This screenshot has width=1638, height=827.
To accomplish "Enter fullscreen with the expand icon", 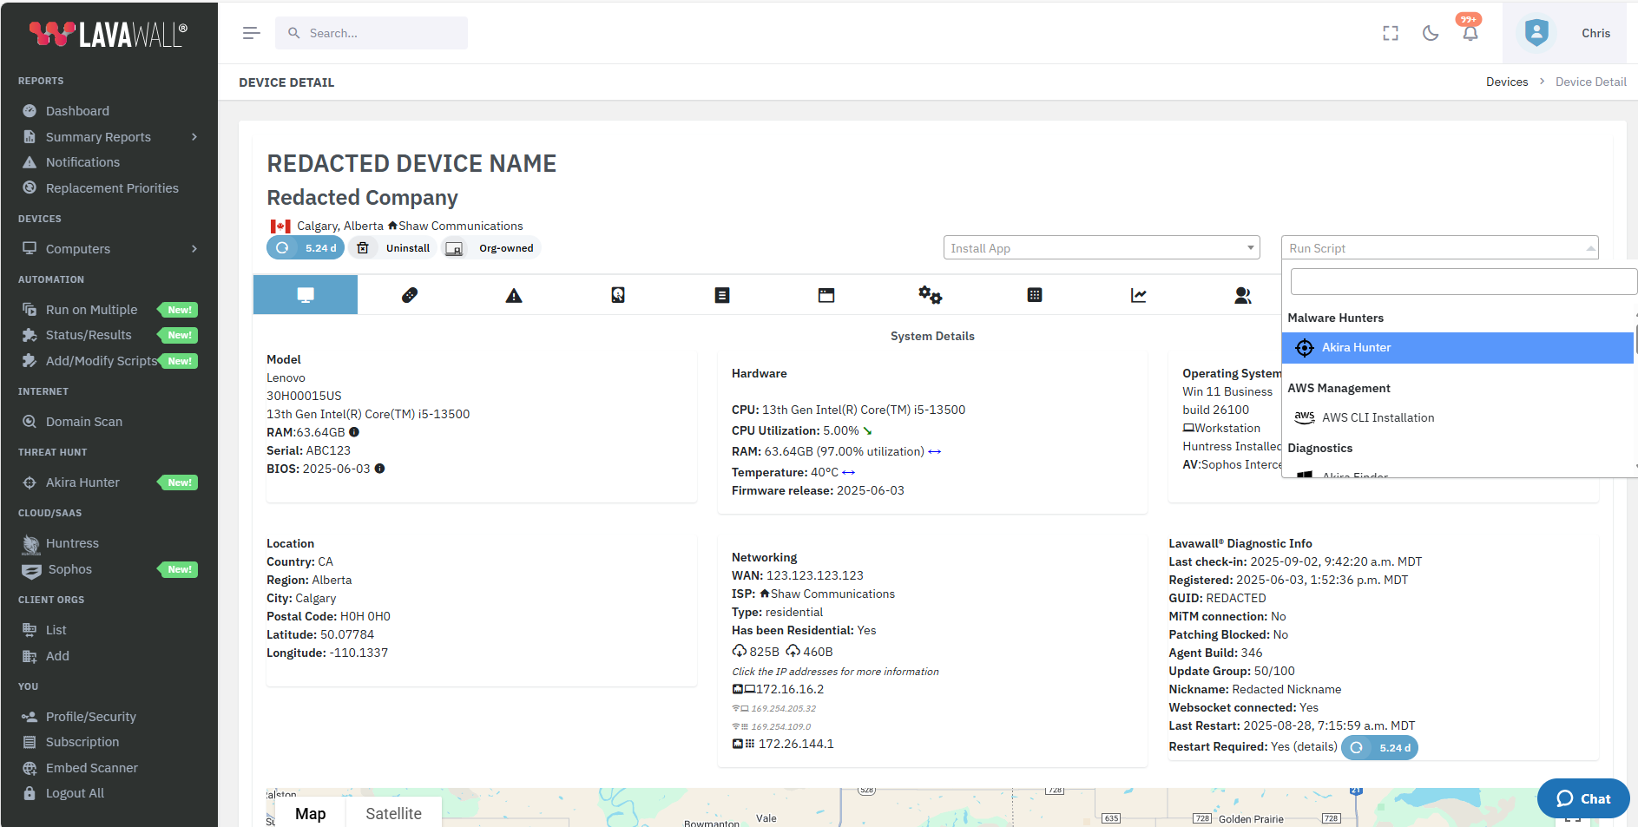I will [1390, 33].
